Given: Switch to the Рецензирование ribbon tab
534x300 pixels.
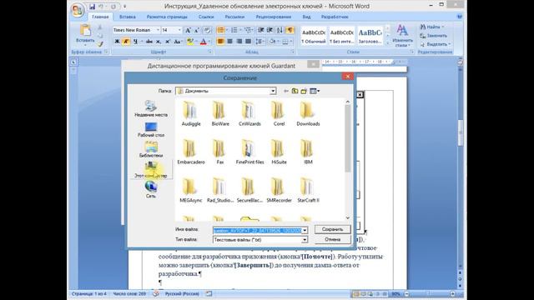Looking at the screenshot, I should (x=274, y=17).
